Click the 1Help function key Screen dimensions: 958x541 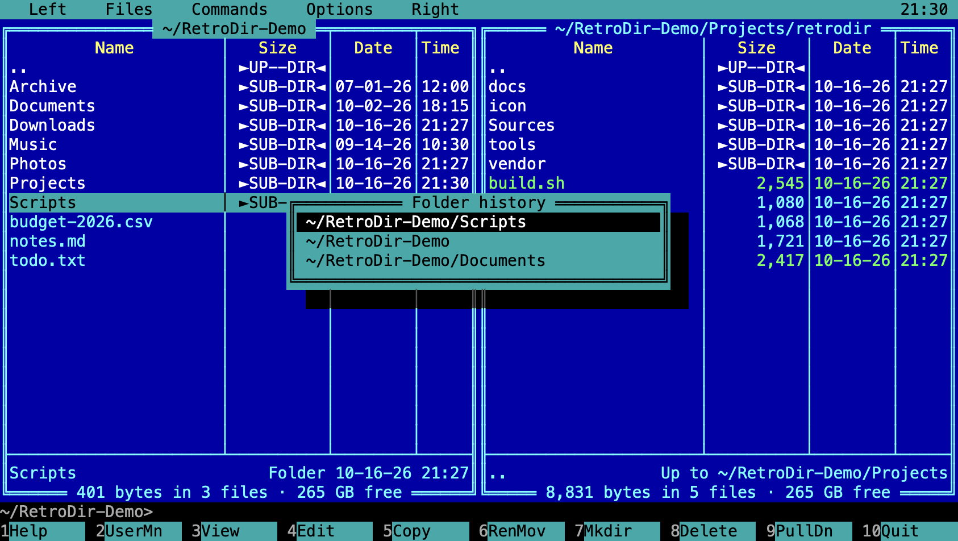(x=43, y=531)
